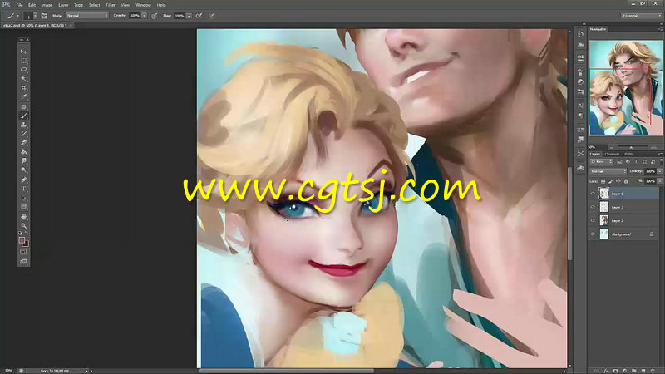Open the Image menu
Viewport: 665px width, 374px height.
click(47, 5)
